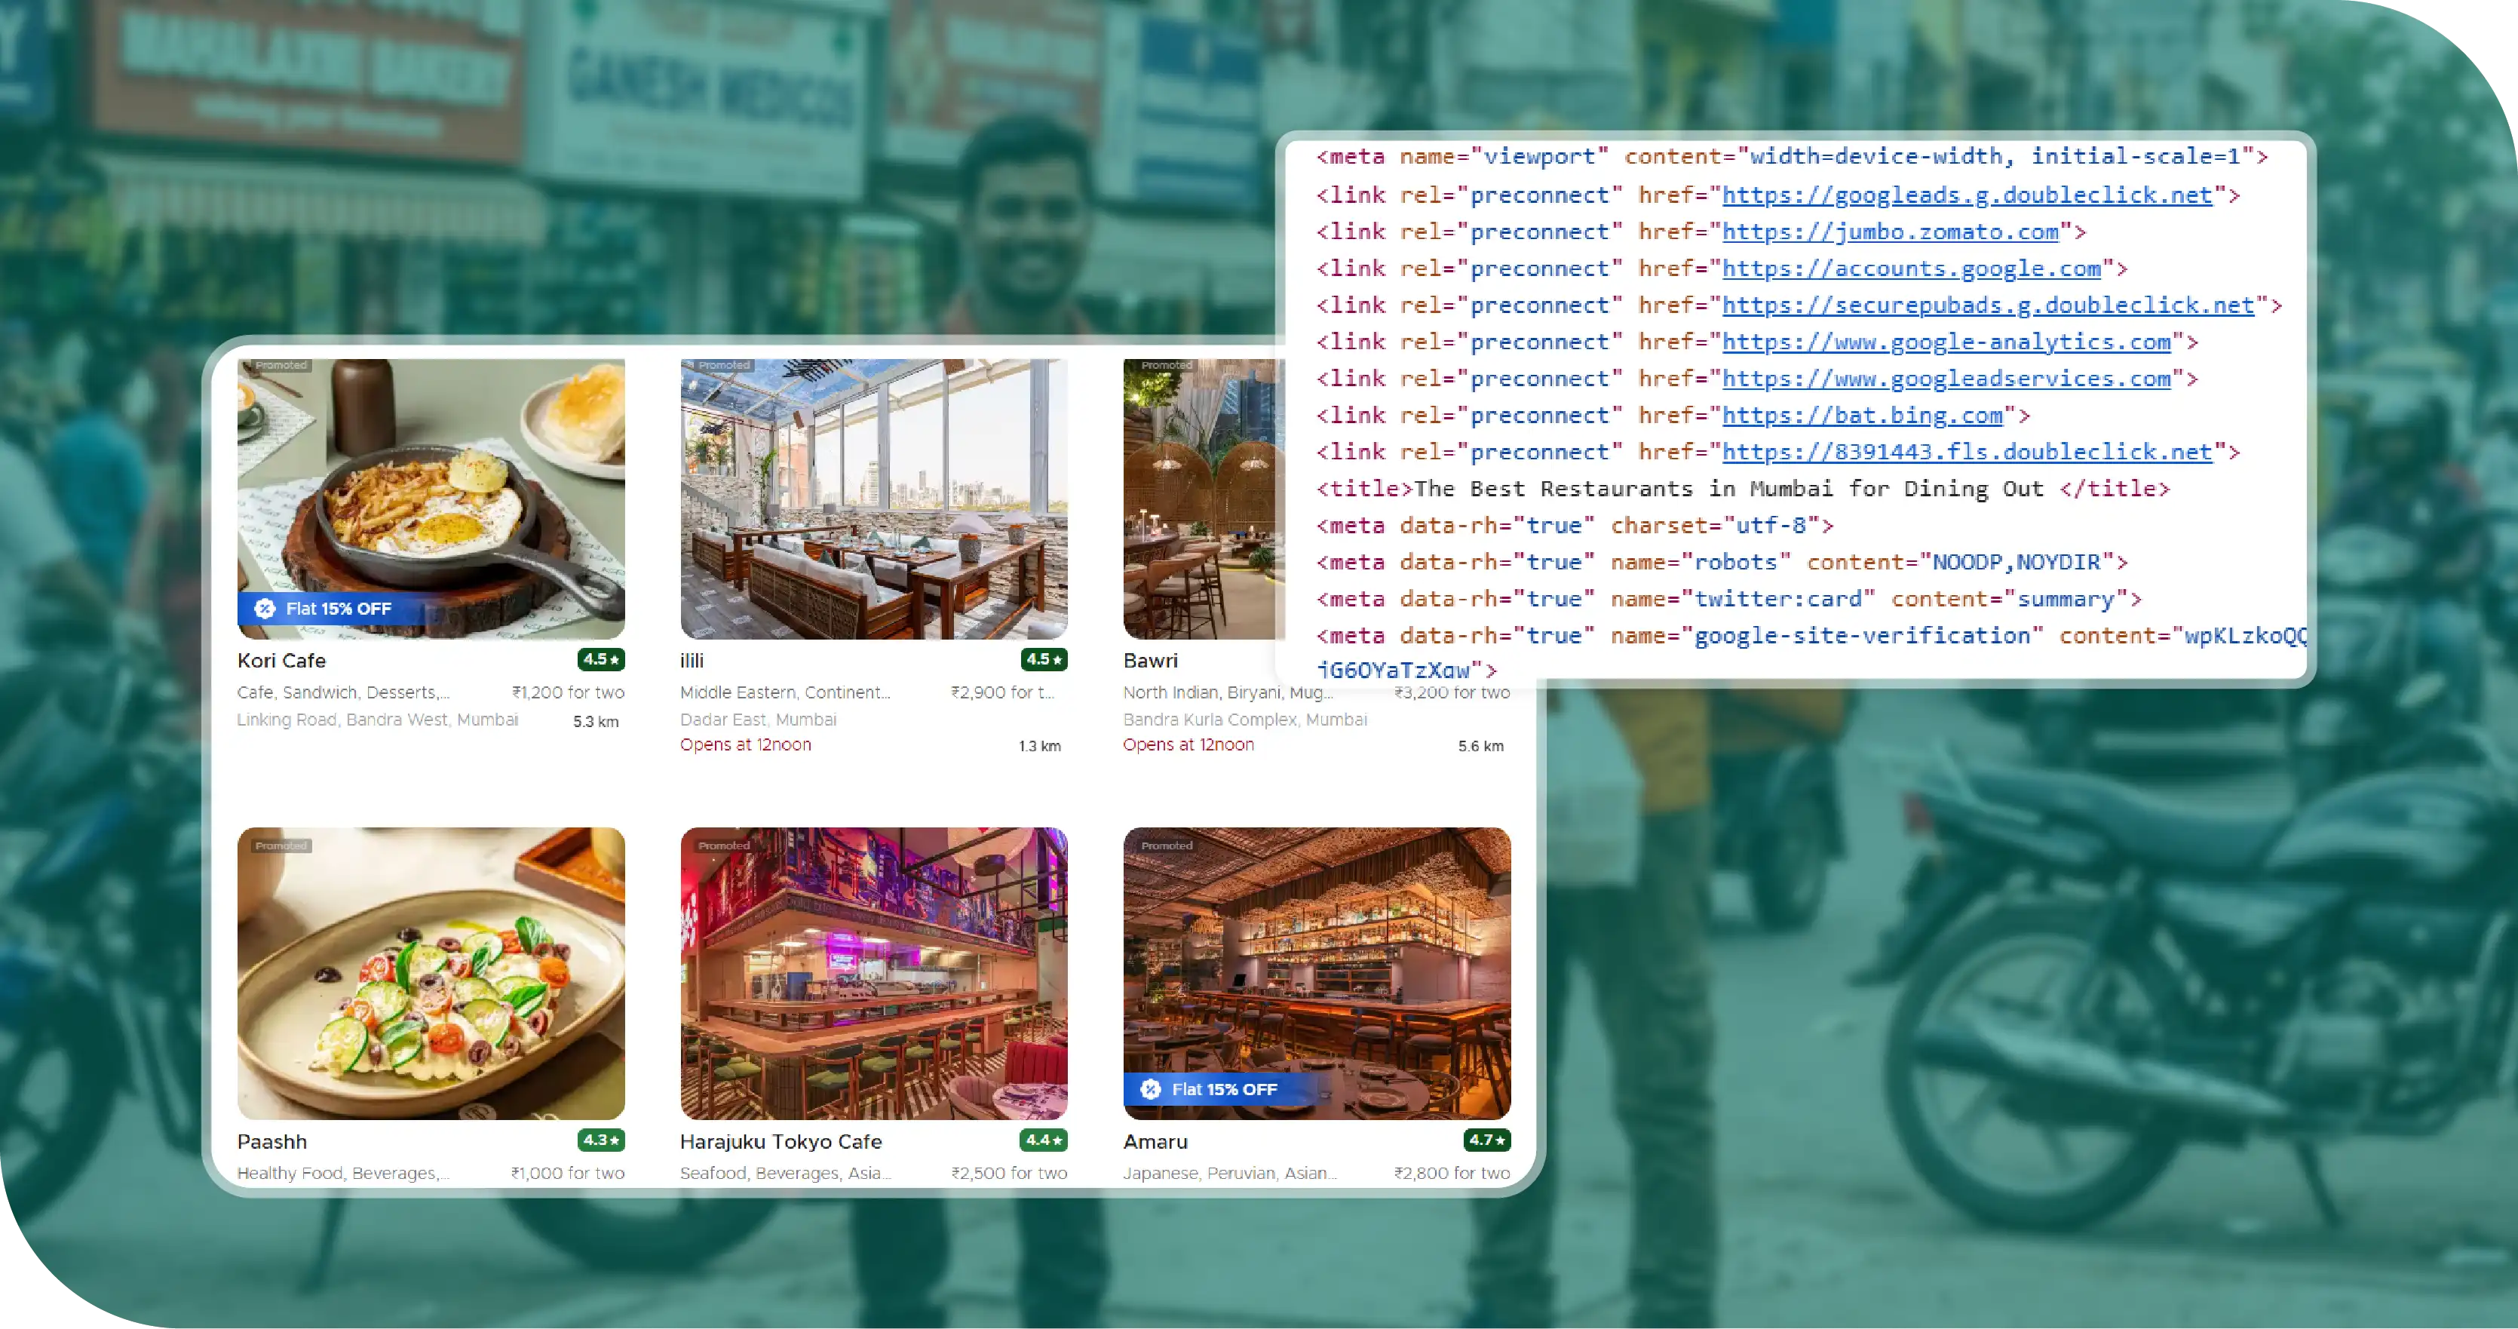Click the meta robots NOODP,NOYDIR code line
The image size is (2518, 1329).
pos(1722,563)
